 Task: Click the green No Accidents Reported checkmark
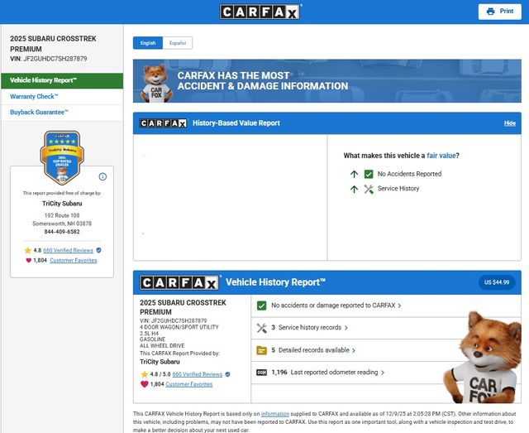[x=369, y=174]
